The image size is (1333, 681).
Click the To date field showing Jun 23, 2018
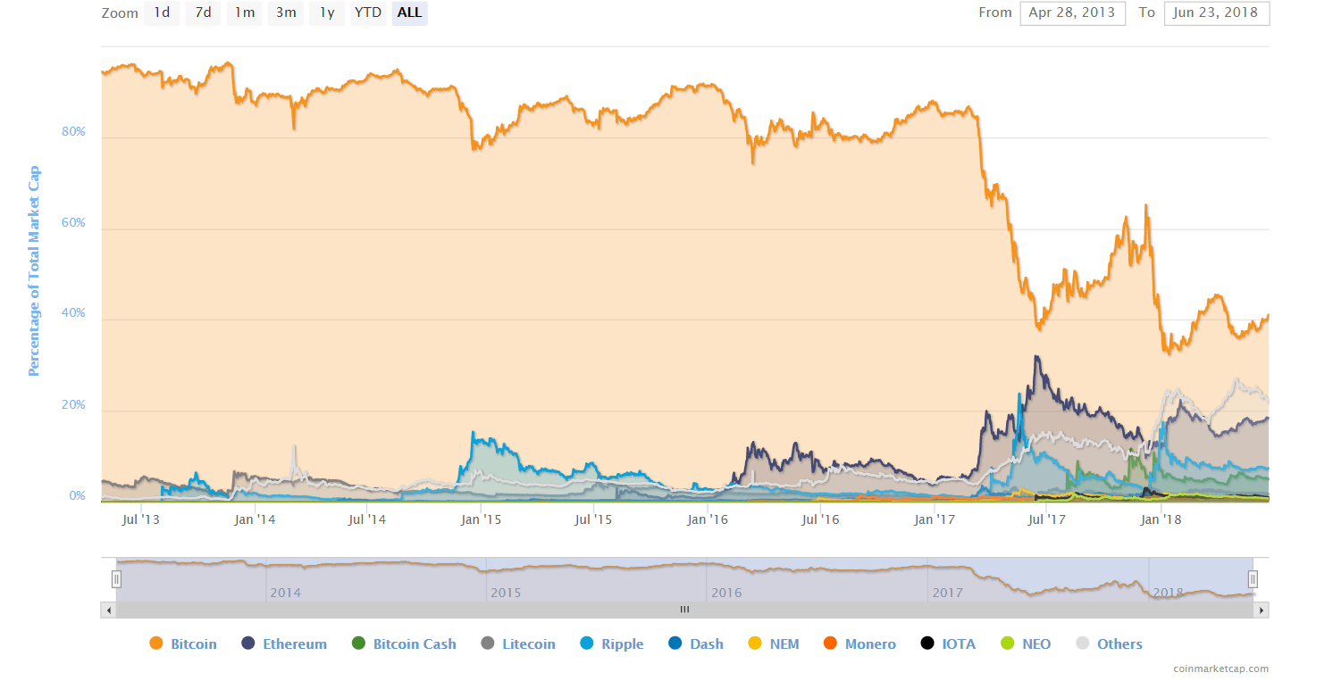click(1216, 12)
